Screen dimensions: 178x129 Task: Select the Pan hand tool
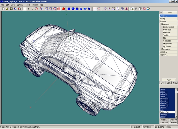[x=136, y=9]
